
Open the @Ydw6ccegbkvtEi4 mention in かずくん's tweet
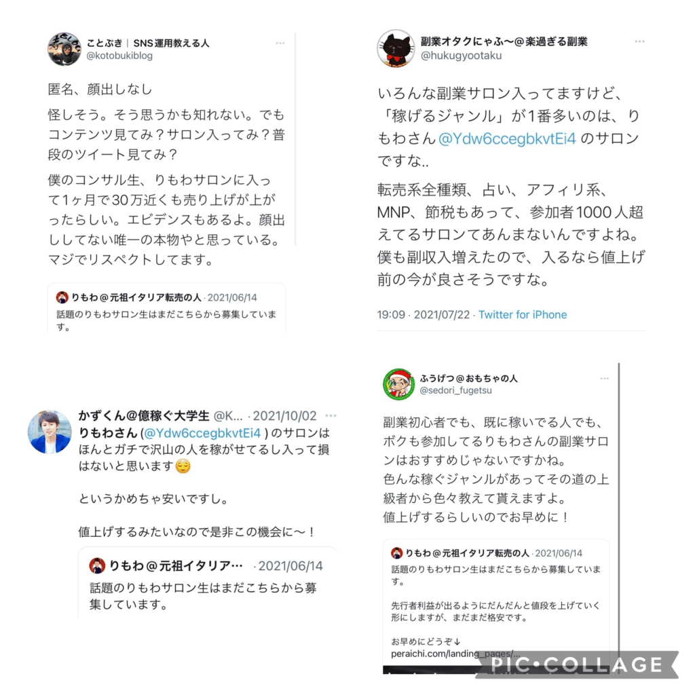(202, 432)
